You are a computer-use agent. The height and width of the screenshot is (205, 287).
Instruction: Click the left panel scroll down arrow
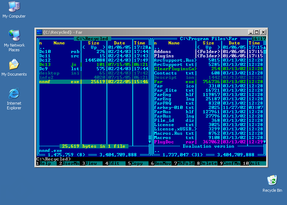point(150,142)
